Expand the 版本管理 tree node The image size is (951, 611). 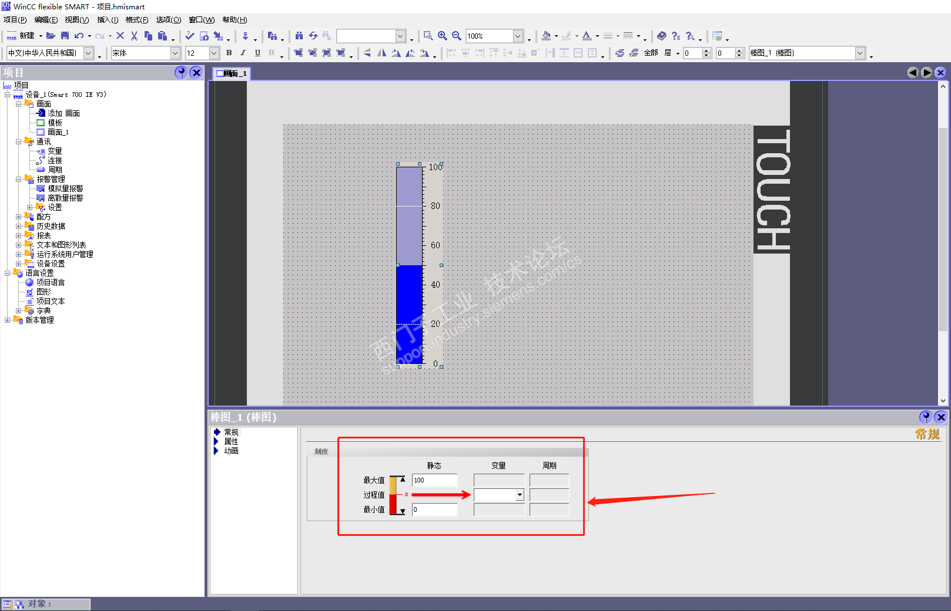[8, 320]
